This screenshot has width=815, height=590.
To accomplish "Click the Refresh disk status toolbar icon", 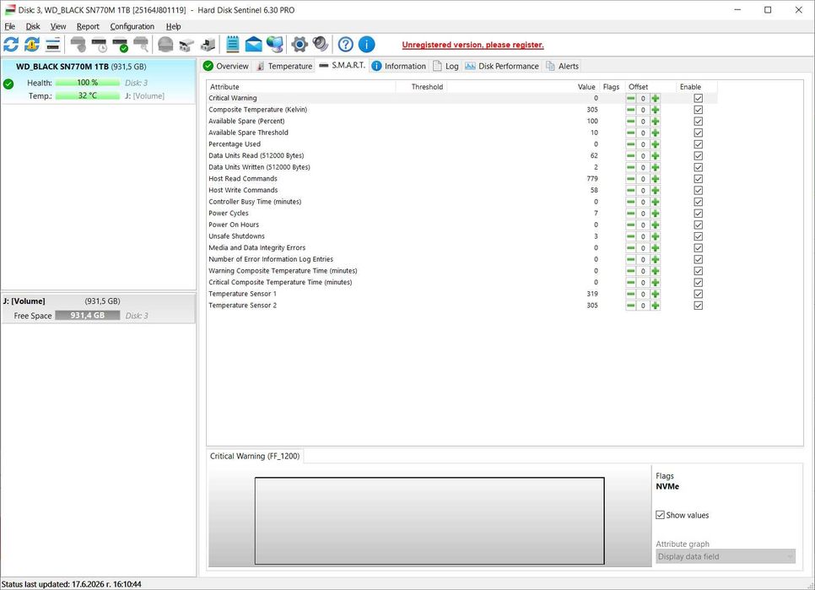I will click(11, 45).
